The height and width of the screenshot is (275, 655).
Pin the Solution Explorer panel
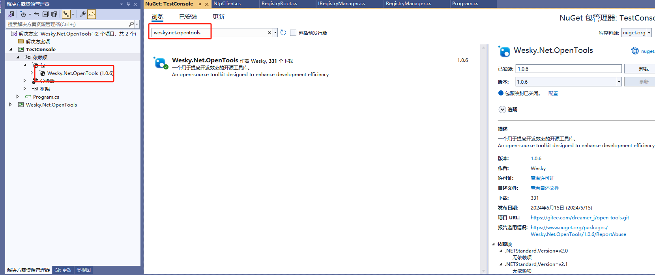coord(128,4)
